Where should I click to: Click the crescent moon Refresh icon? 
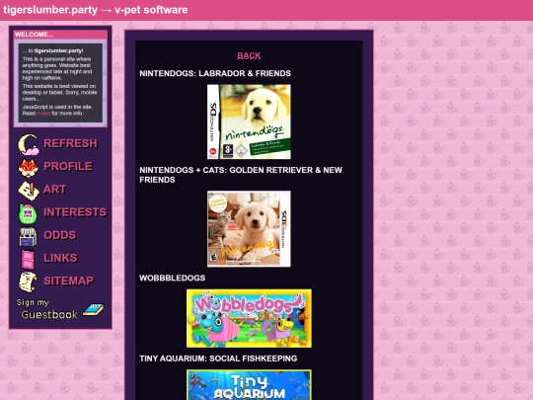click(29, 144)
